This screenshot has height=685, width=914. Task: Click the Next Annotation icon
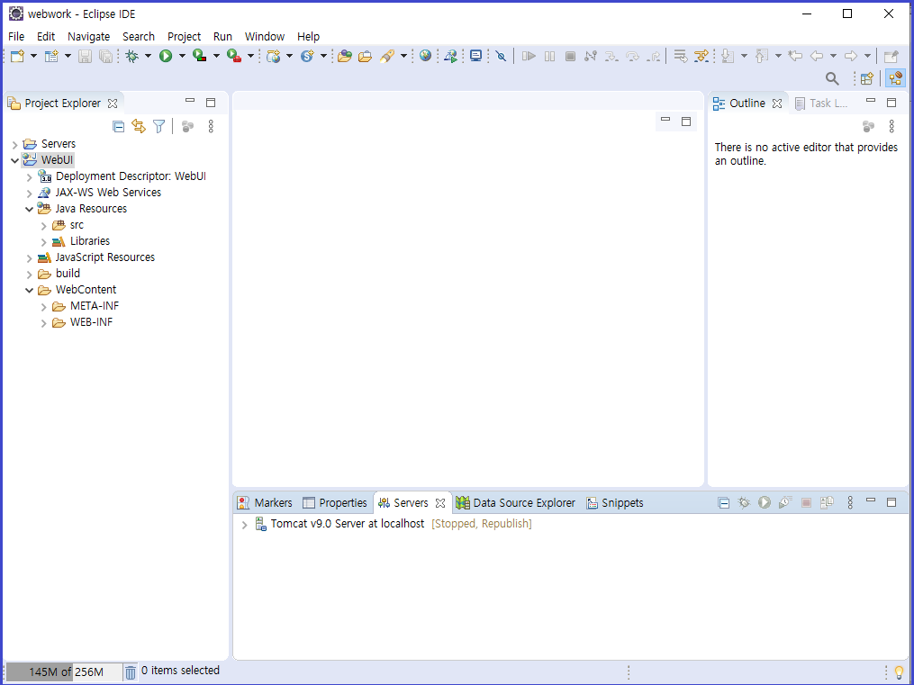[x=728, y=56]
